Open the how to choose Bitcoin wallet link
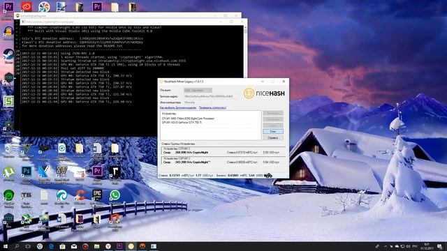The image size is (447, 251). (x=178, y=108)
